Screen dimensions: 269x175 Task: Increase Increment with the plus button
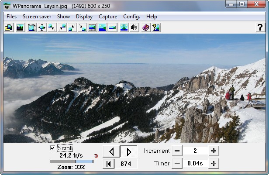click(x=214, y=151)
